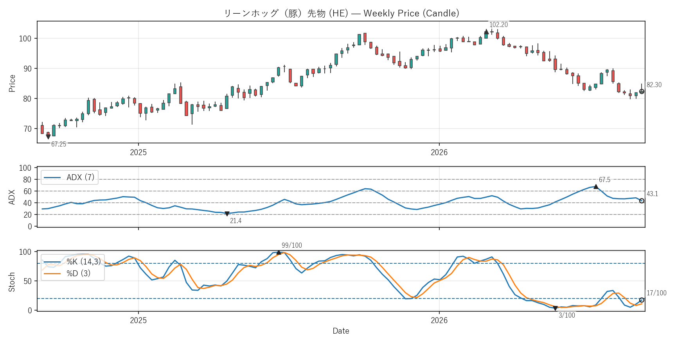Click the "50" tick on the Stoch axis

pos(27,281)
